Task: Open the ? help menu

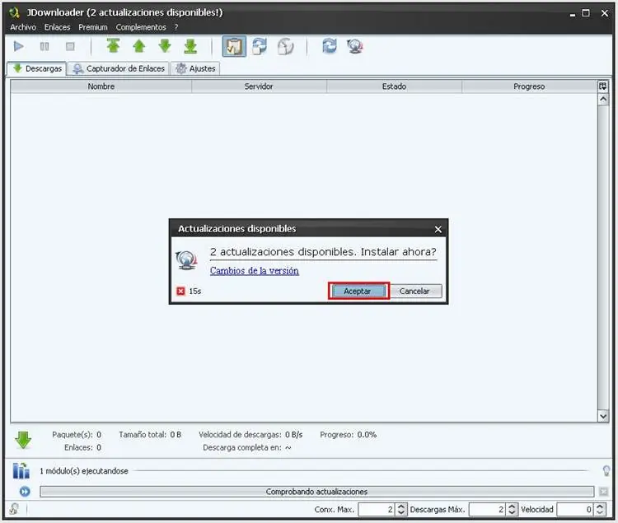Action: click(x=176, y=27)
